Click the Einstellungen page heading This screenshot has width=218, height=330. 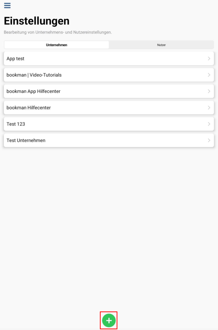(x=37, y=21)
